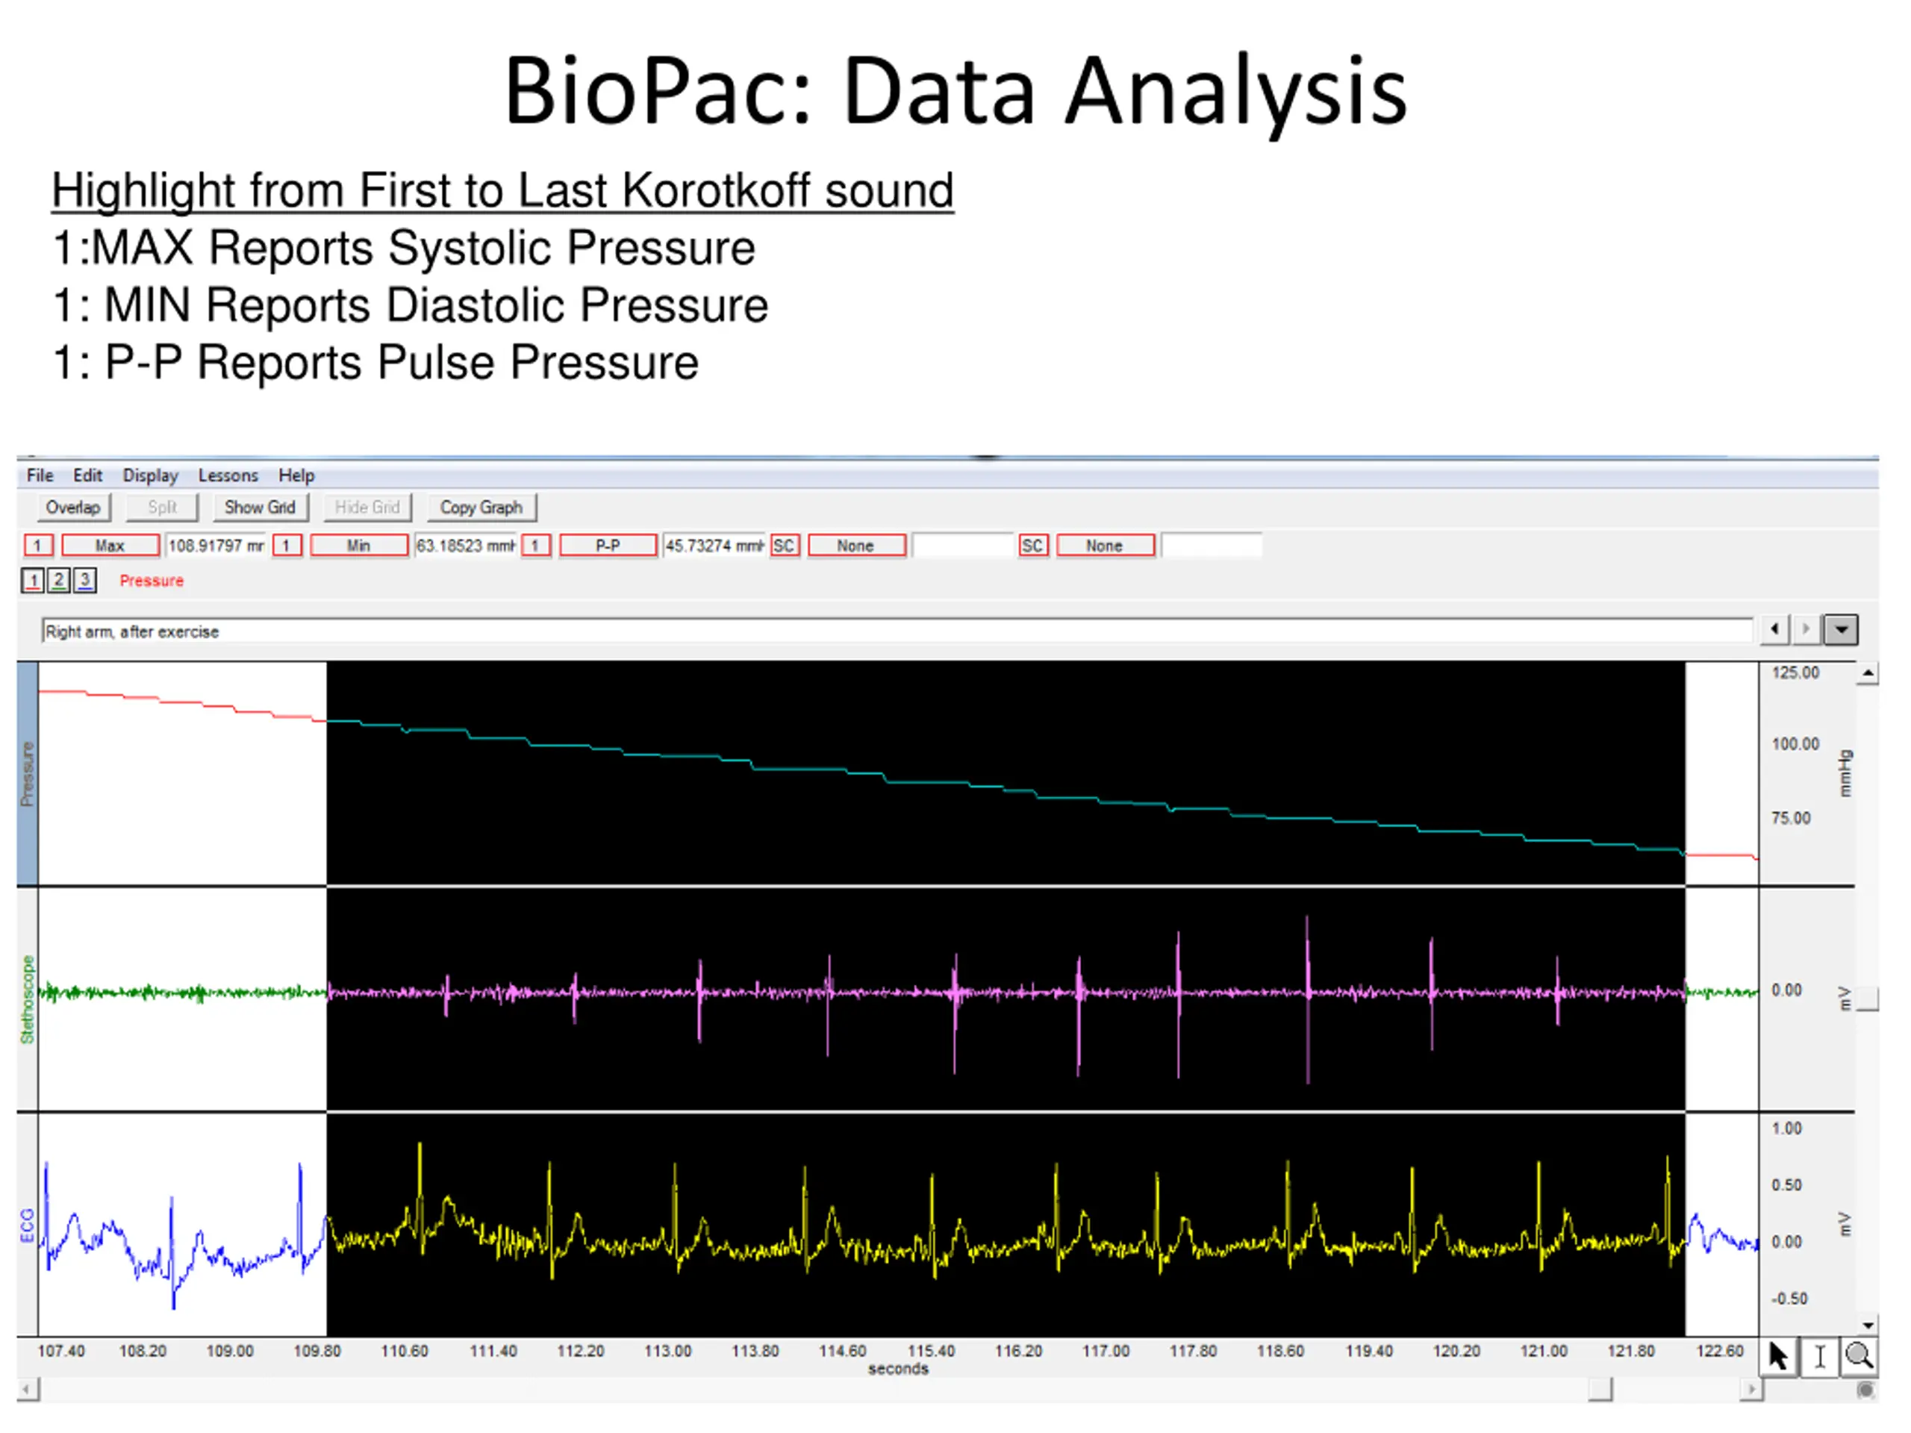Image resolution: width=1911 pixels, height=1433 pixels.
Task: Click the 1.00 ECG scale value
Action: point(1786,1129)
